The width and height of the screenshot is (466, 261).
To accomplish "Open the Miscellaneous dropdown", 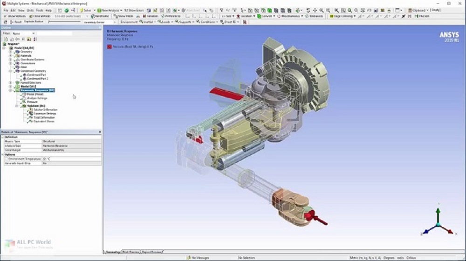I will (x=290, y=16).
